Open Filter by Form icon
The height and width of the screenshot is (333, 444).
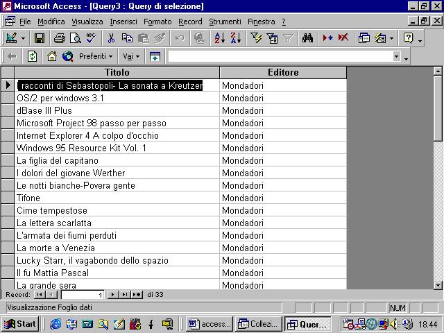[272, 38]
